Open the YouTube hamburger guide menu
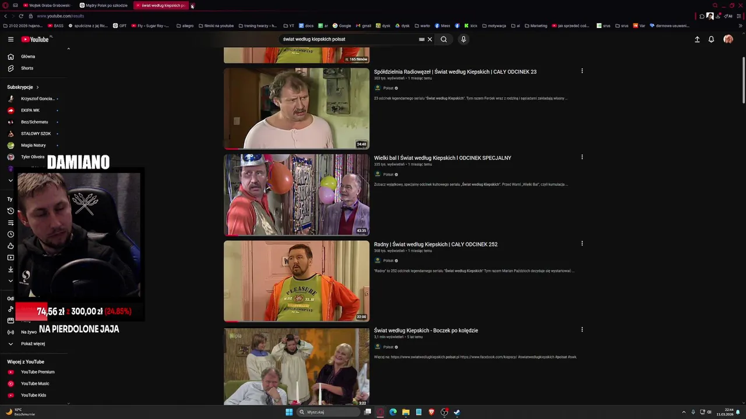Viewport: 746px width, 419px height. point(10,39)
